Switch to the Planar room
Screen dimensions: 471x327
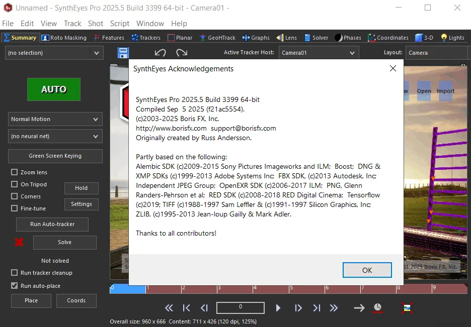pos(180,38)
